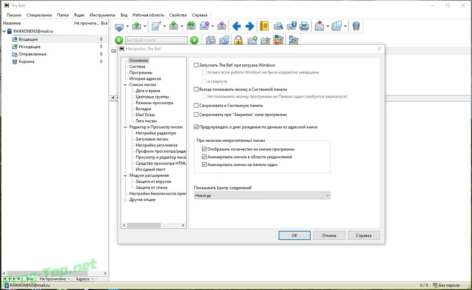
Task: Switch to the Адреса tab
Action: pyautogui.click(x=83, y=279)
